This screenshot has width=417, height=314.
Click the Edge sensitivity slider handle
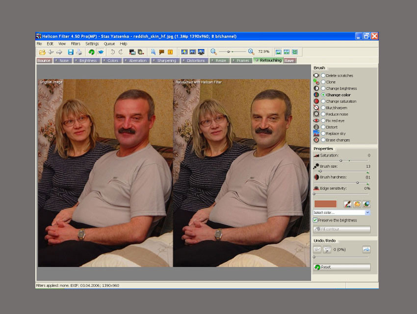(x=314, y=194)
